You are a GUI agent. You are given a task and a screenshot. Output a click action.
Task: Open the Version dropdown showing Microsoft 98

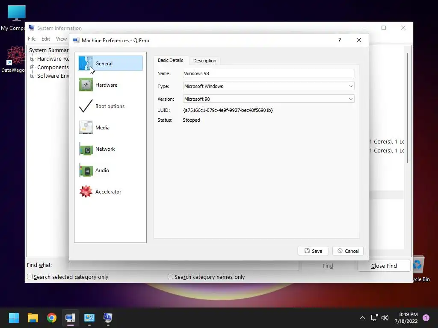(x=269, y=99)
